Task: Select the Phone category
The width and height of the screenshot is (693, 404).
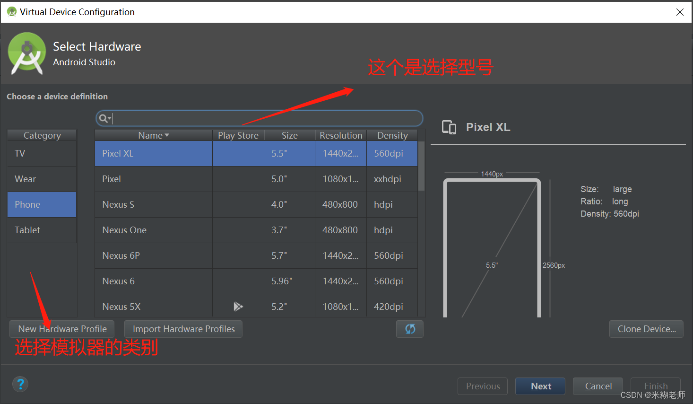Action: coord(42,204)
